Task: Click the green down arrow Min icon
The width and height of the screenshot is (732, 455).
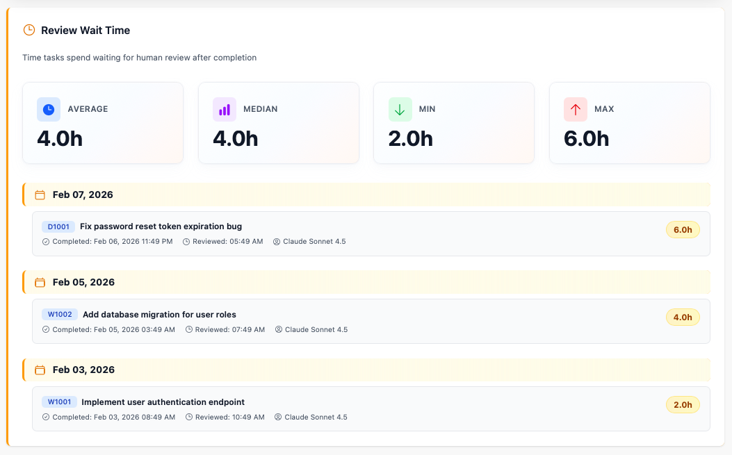Action: click(400, 109)
